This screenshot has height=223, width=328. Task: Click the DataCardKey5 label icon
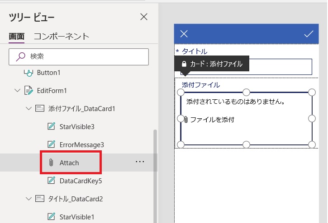pos(51,181)
